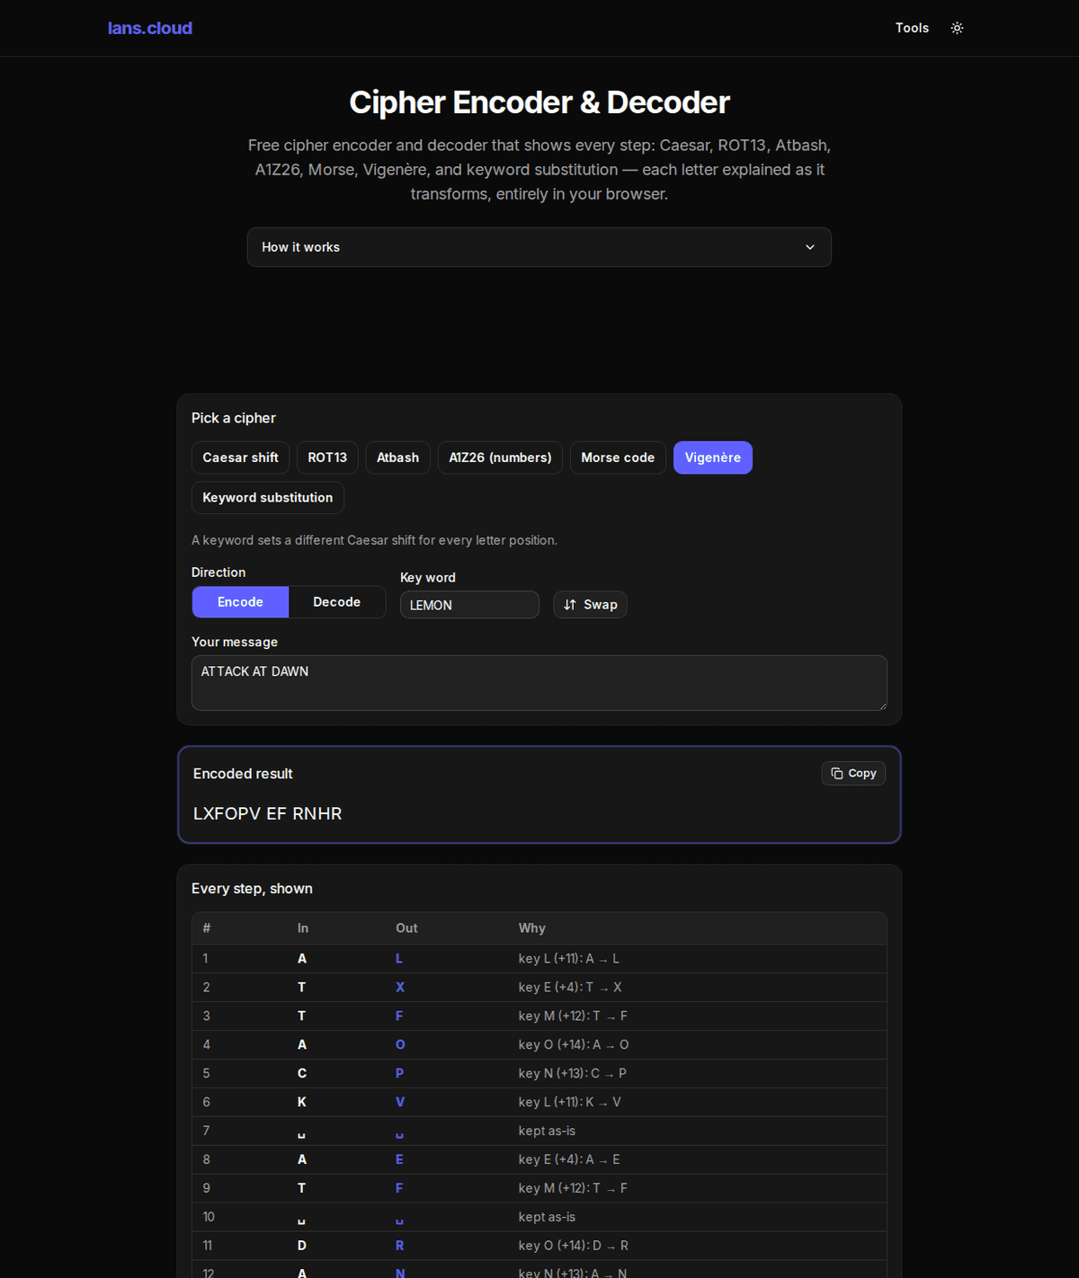Click input letter K in row 6
Screen dimensions: 1079x1278
click(302, 1103)
